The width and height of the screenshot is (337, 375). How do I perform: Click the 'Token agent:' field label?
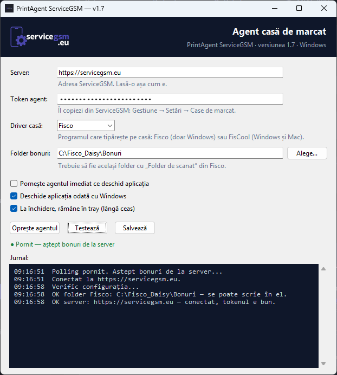[29, 99]
